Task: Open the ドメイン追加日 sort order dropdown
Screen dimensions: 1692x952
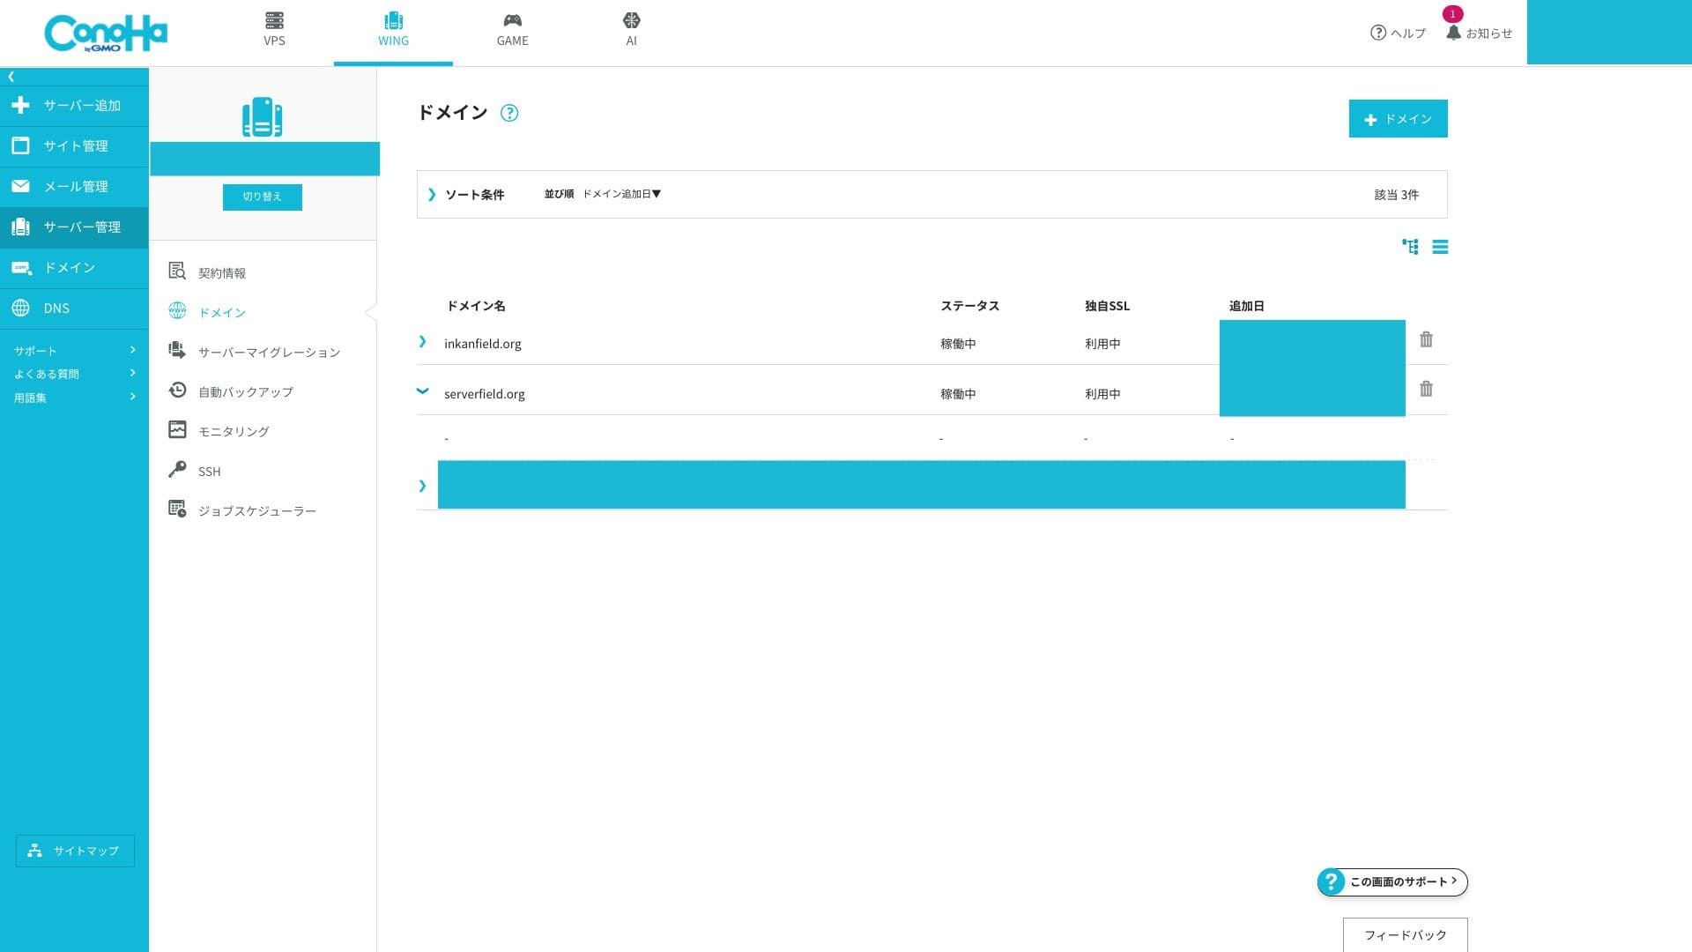Action: (620, 194)
